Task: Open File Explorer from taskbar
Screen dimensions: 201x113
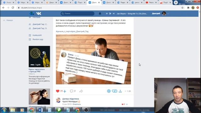Action: click(x=13, y=110)
